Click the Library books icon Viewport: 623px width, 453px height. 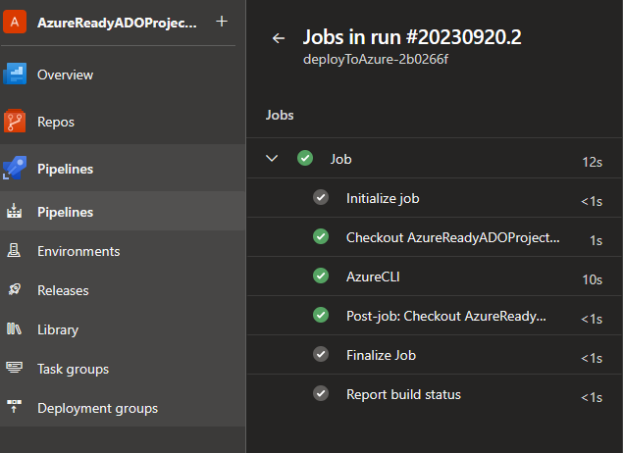pos(14,328)
